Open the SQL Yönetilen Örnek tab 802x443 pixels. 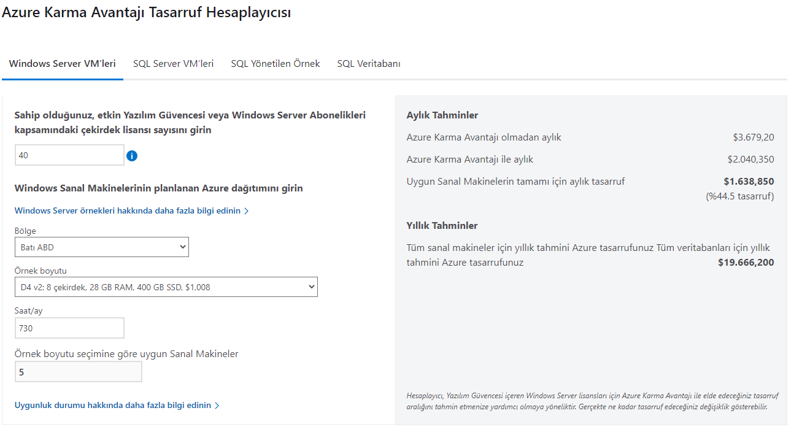pyautogui.click(x=276, y=64)
